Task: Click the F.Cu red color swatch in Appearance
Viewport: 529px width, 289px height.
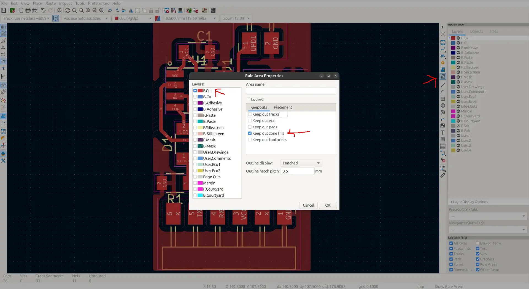Action: 453,38
